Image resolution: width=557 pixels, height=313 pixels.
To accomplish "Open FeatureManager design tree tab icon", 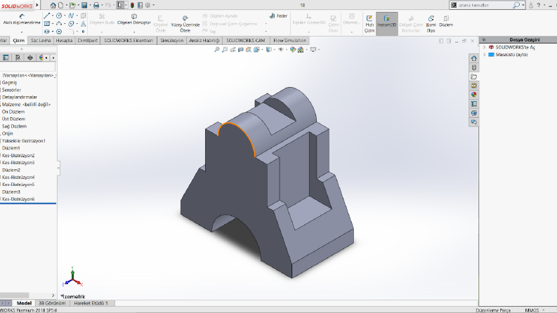I will click(6, 58).
